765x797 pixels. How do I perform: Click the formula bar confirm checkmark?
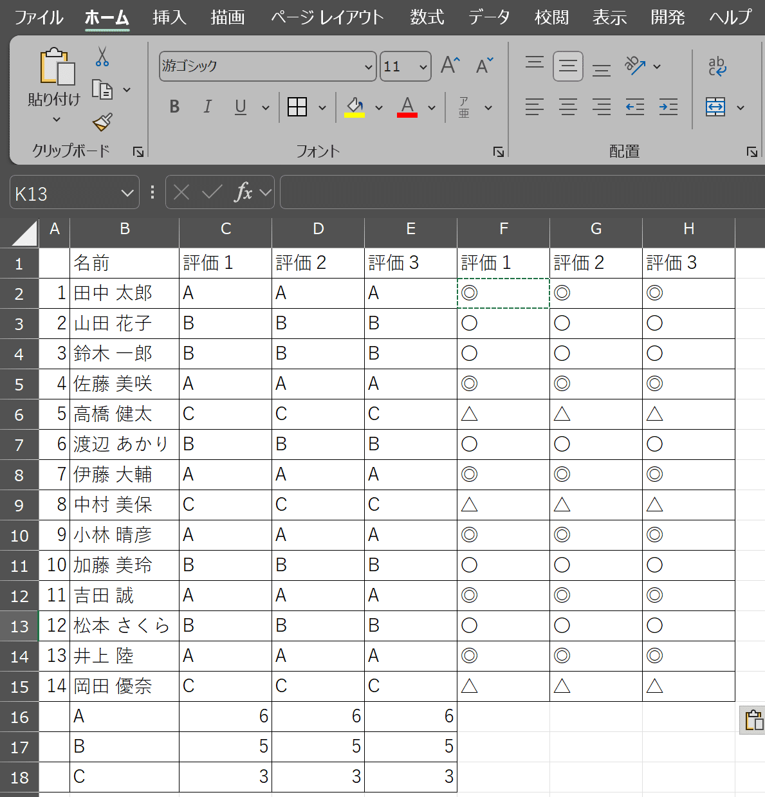(212, 192)
